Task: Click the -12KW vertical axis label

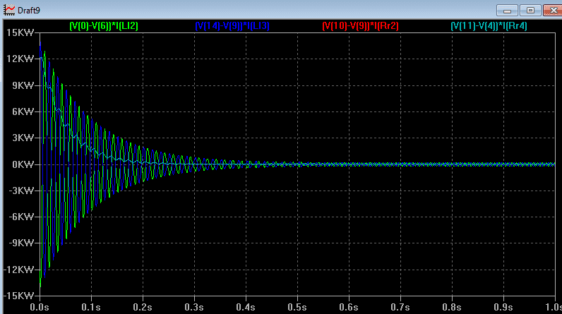Action: tap(18, 270)
